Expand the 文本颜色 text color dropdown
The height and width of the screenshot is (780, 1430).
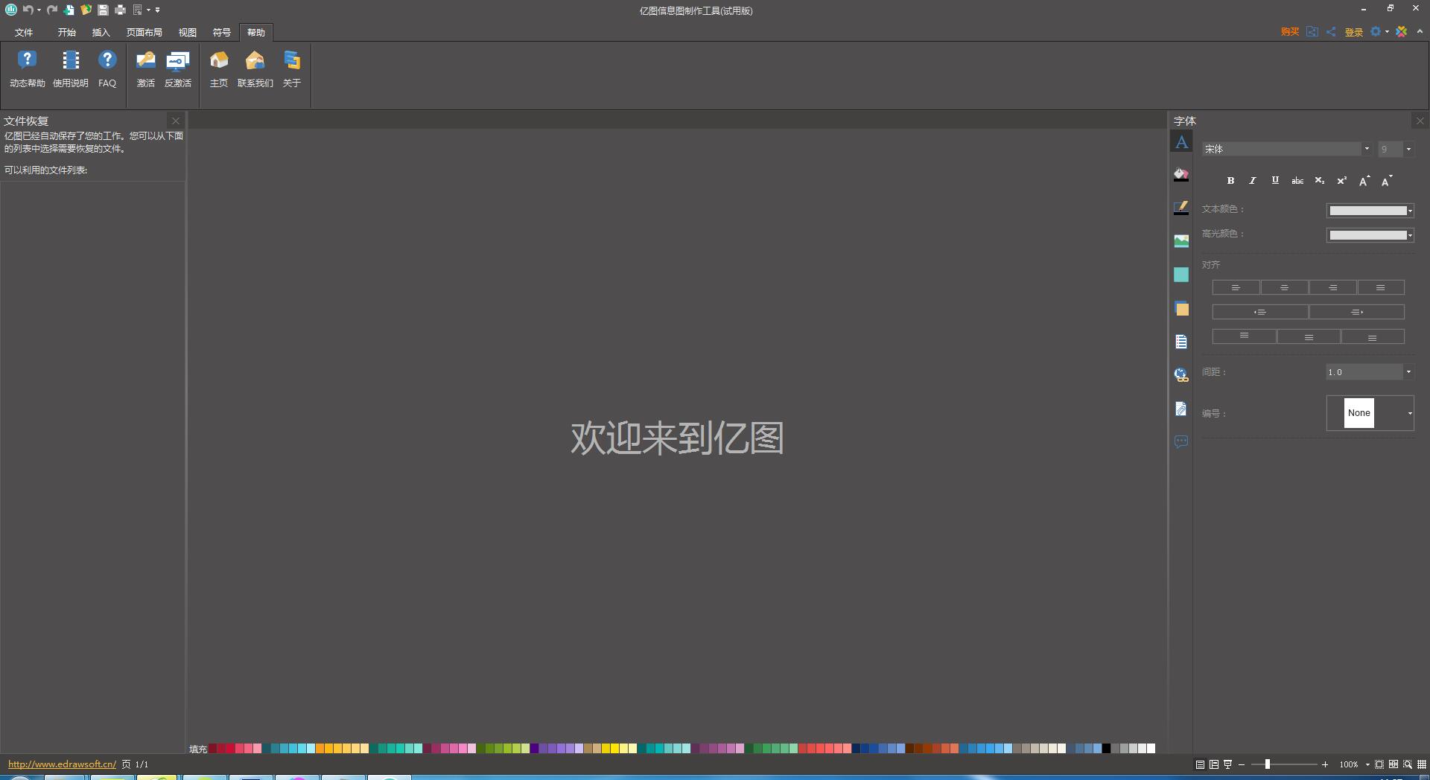pyautogui.click(x=1410, y=211)
